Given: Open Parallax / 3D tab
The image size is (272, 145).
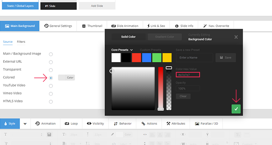Looking at the screenshot, I should [206, 124].
